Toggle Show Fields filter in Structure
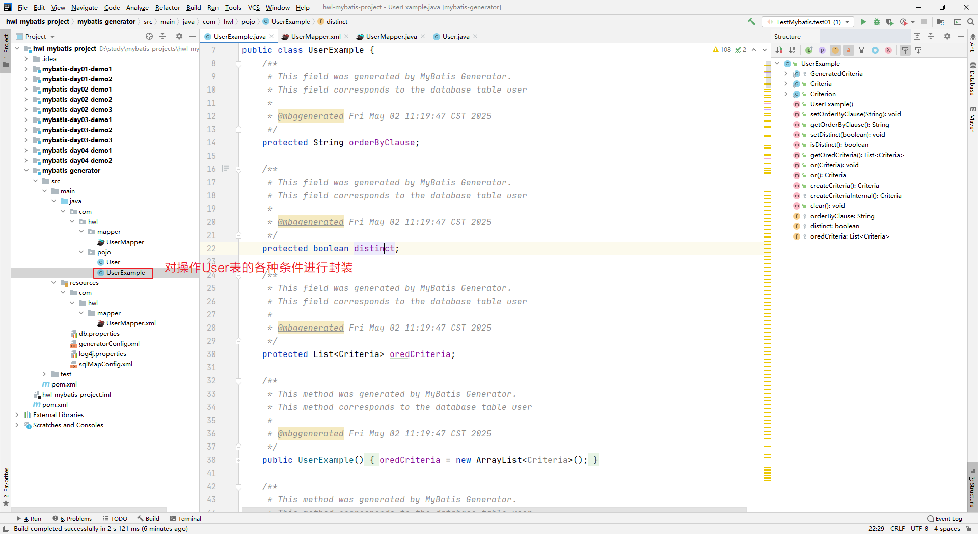The image size is (978, 534). click(x=835, y=50)
